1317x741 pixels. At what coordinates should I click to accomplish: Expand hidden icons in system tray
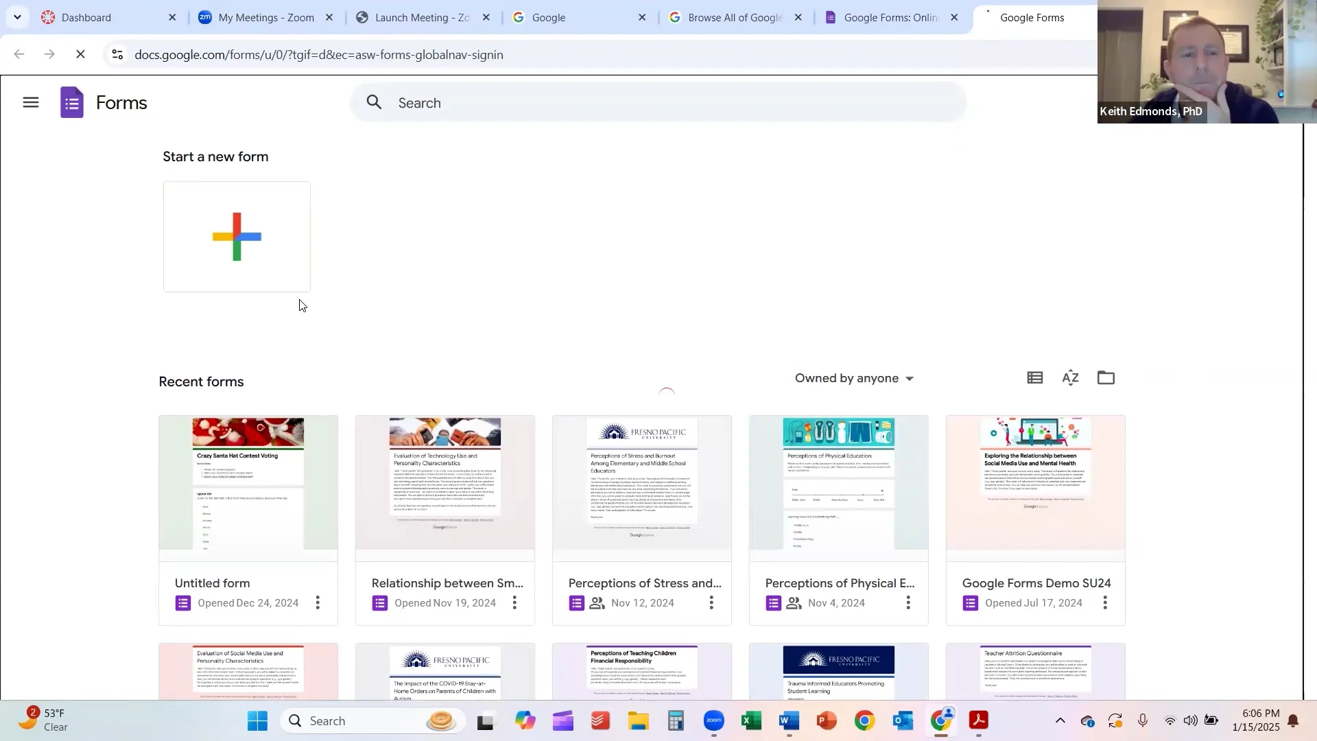click(x=1060, y=720)
